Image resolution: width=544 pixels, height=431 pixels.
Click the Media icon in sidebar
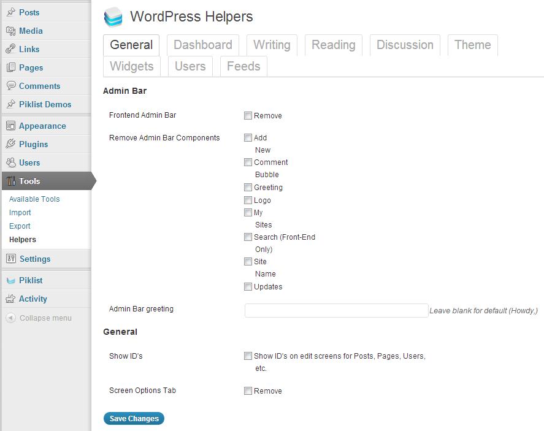tap(11, 31)
